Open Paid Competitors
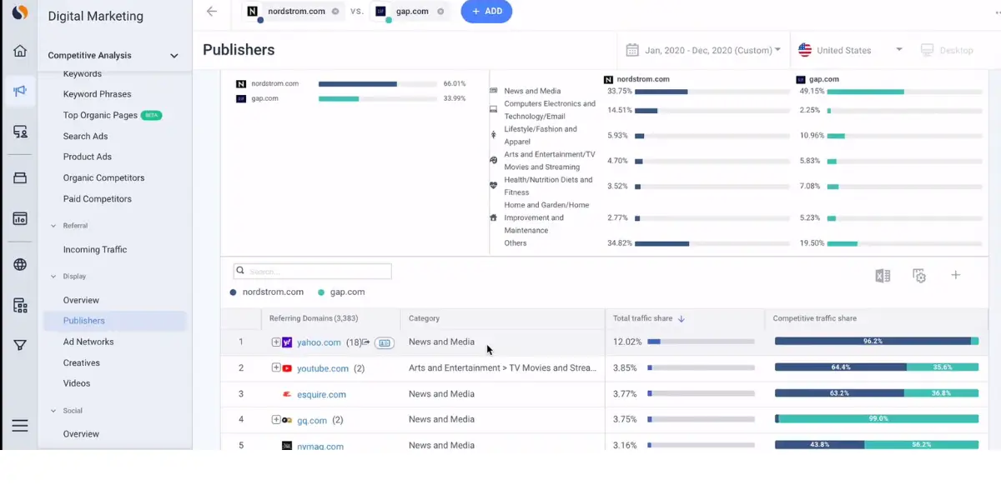Viewport: 1001px width, 500px height. pos(98,199)
